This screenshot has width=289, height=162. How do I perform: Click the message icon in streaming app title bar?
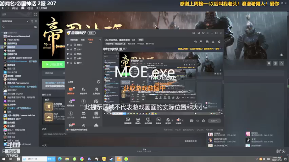coord(194,33)
